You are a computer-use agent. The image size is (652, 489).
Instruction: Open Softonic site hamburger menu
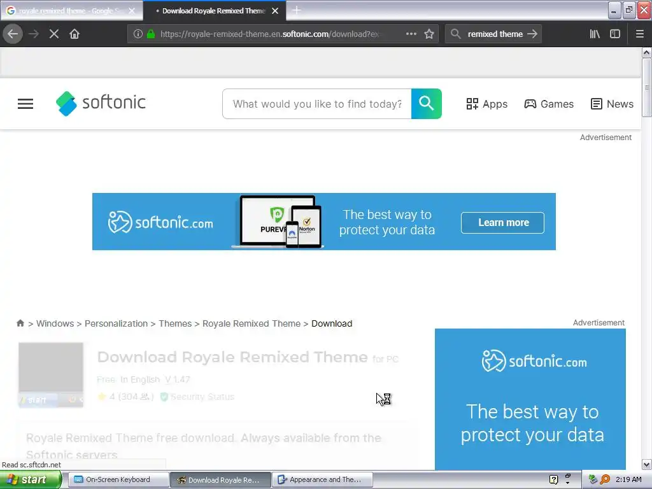pos(25,104)
